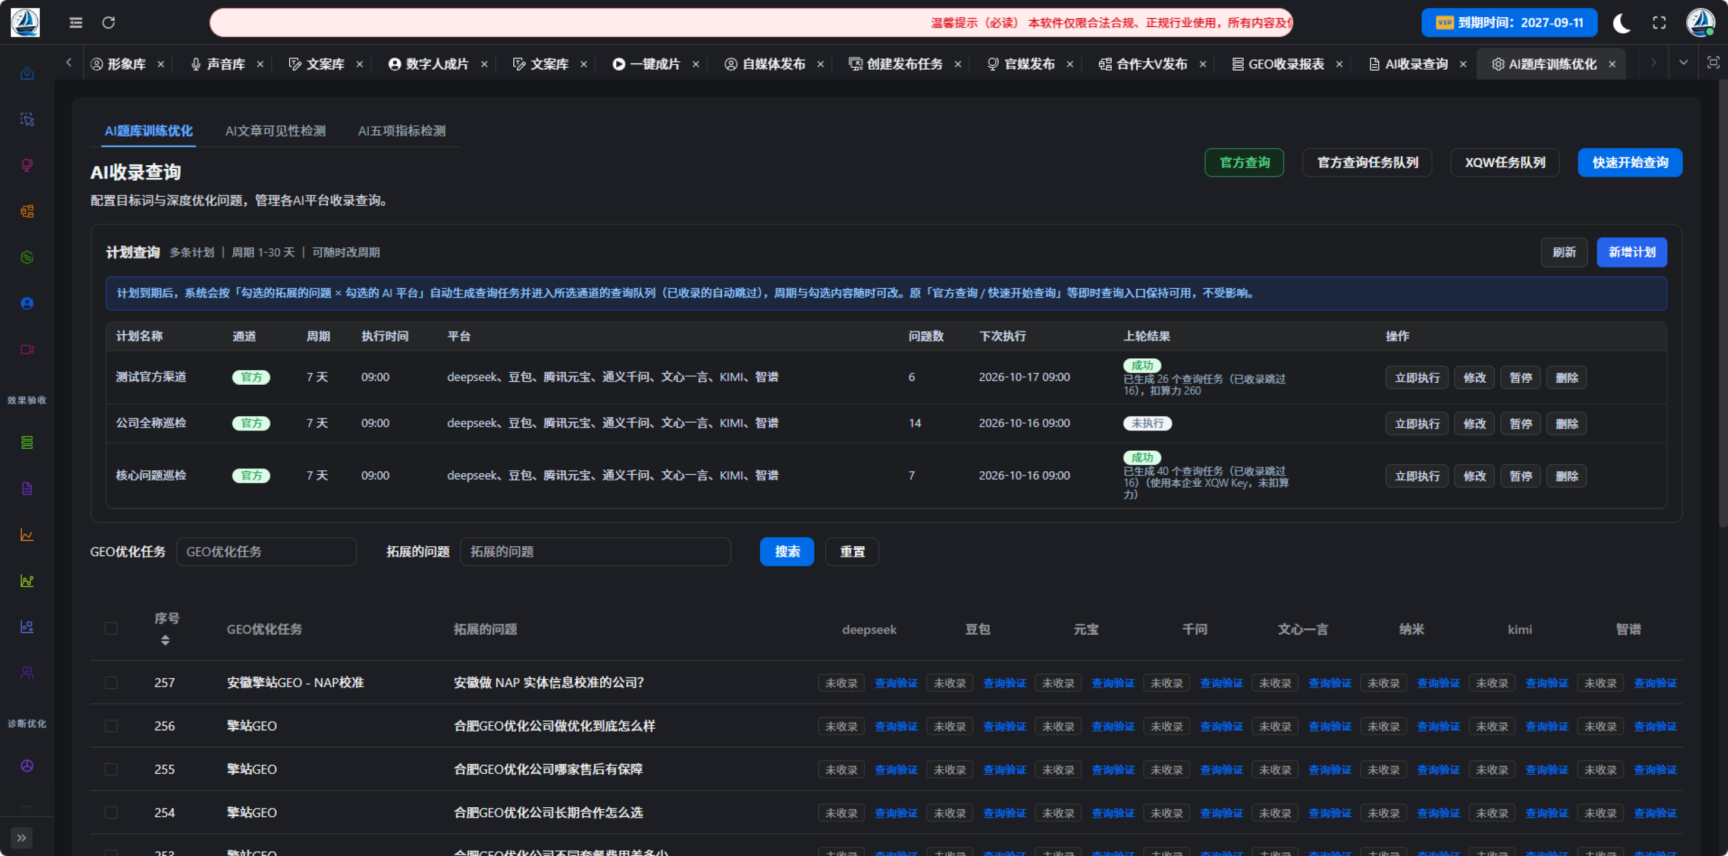1728x856 pixels.
Task: Check the row 254 checkbox
Action: pyautogui.click(x=111, y=813)
